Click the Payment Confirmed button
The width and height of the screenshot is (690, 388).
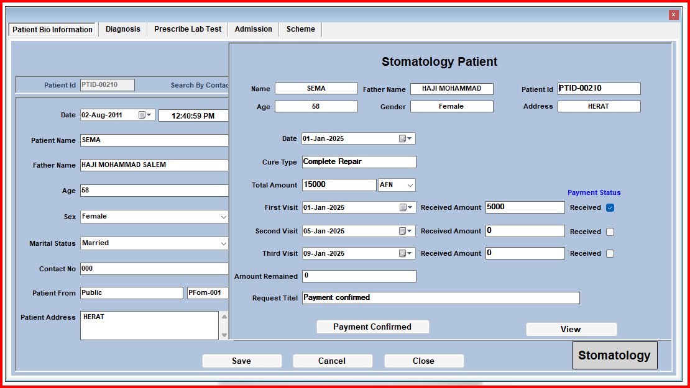(x=373, y=327)
